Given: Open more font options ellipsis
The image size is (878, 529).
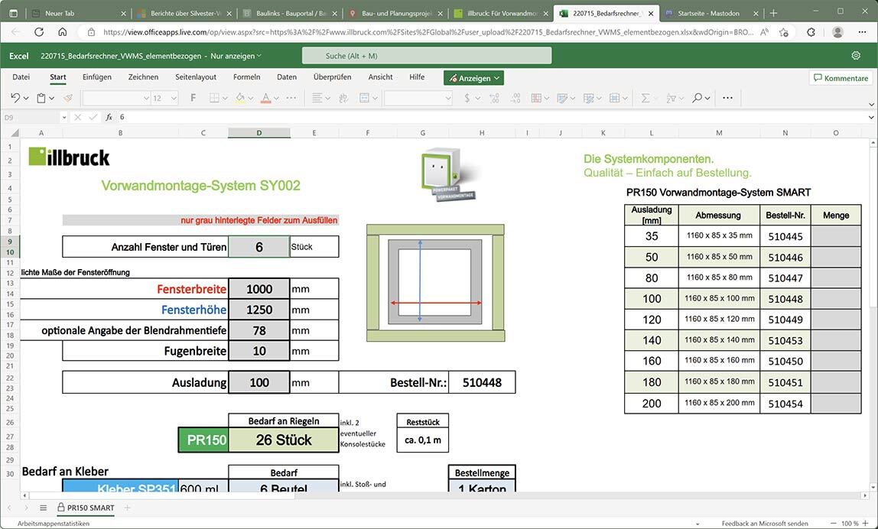Looking at the screenshot, I should coord(291,98).
